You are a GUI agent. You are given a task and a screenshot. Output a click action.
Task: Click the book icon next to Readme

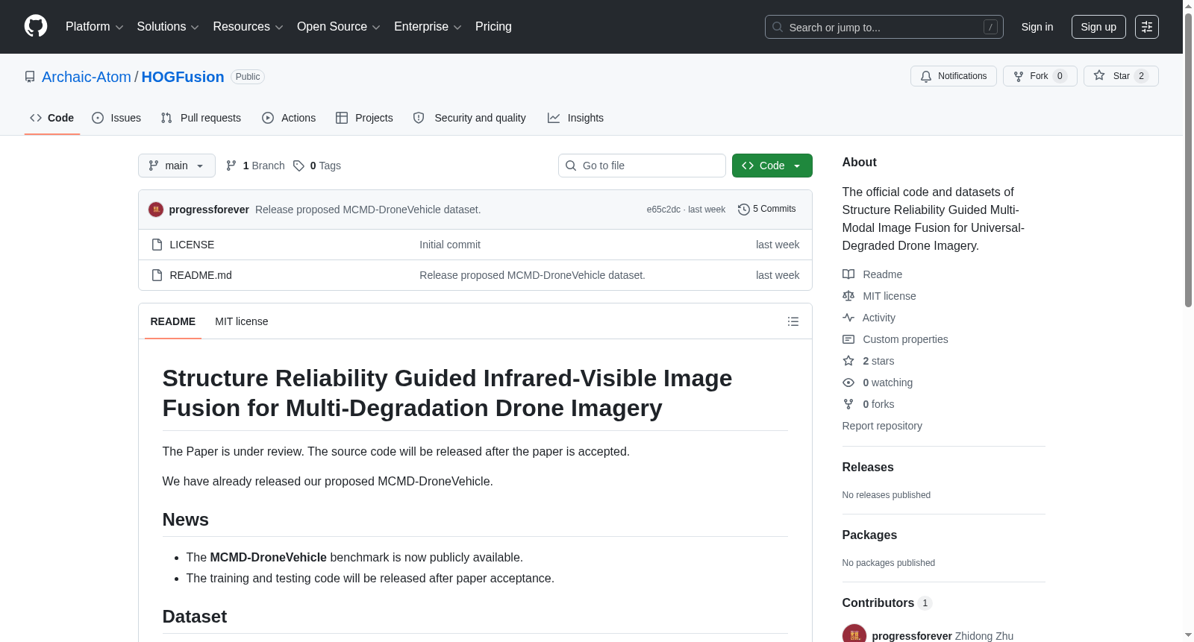coord(848,274)
